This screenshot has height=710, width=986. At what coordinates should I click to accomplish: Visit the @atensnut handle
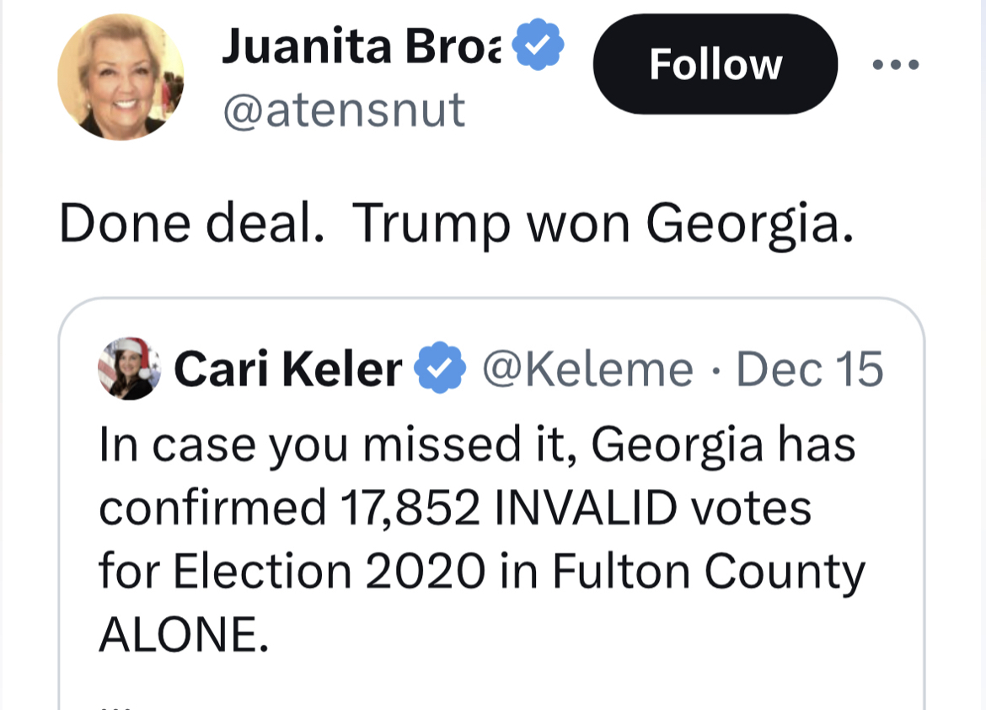pyautogui.click(x=343, y=110)
